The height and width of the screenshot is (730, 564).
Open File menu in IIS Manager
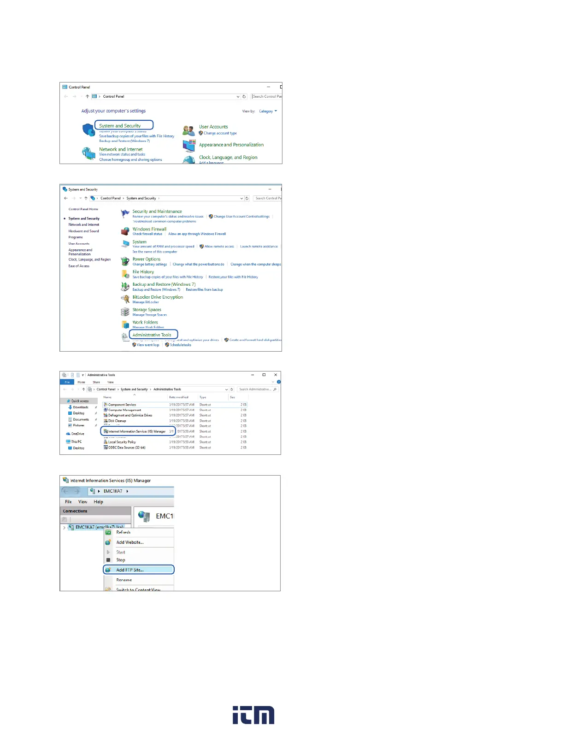click(68, 502)
